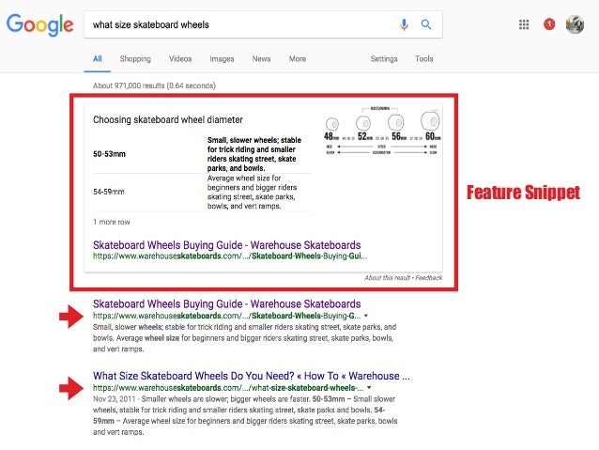Click 'About 971,000 results' count text
The height and width of the screenshot is (450, 599).
point(154,85)
